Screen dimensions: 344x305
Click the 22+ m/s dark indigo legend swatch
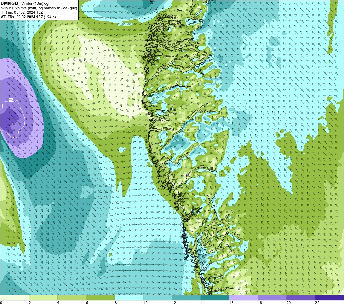pos(329,297)
